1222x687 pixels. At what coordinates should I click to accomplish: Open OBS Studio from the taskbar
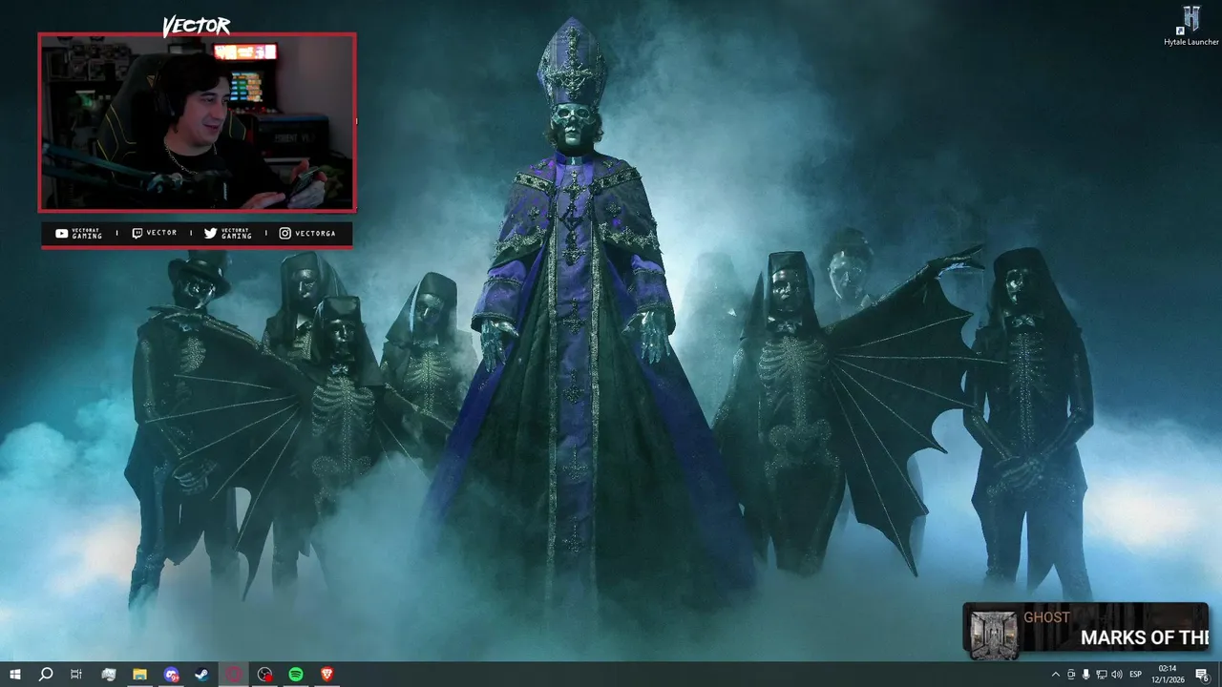(x=265, y=675)
